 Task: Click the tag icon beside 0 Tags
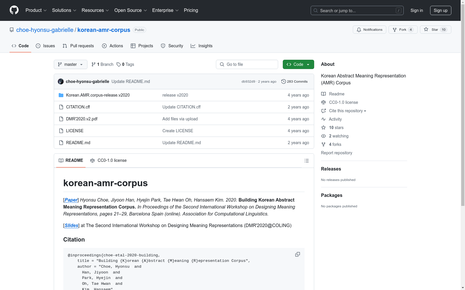[x=119, y=64]
